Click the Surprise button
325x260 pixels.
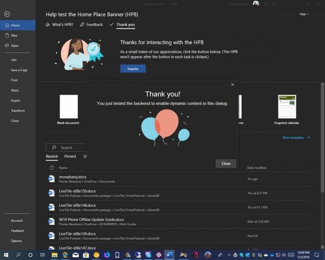pyautogui.click(x=133, y=69)
